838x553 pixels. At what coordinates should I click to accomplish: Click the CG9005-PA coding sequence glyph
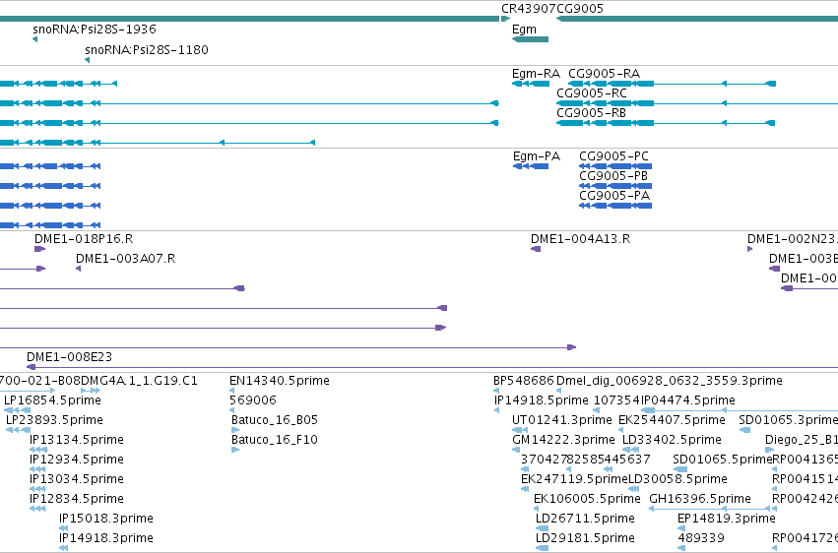pos(615,206)
